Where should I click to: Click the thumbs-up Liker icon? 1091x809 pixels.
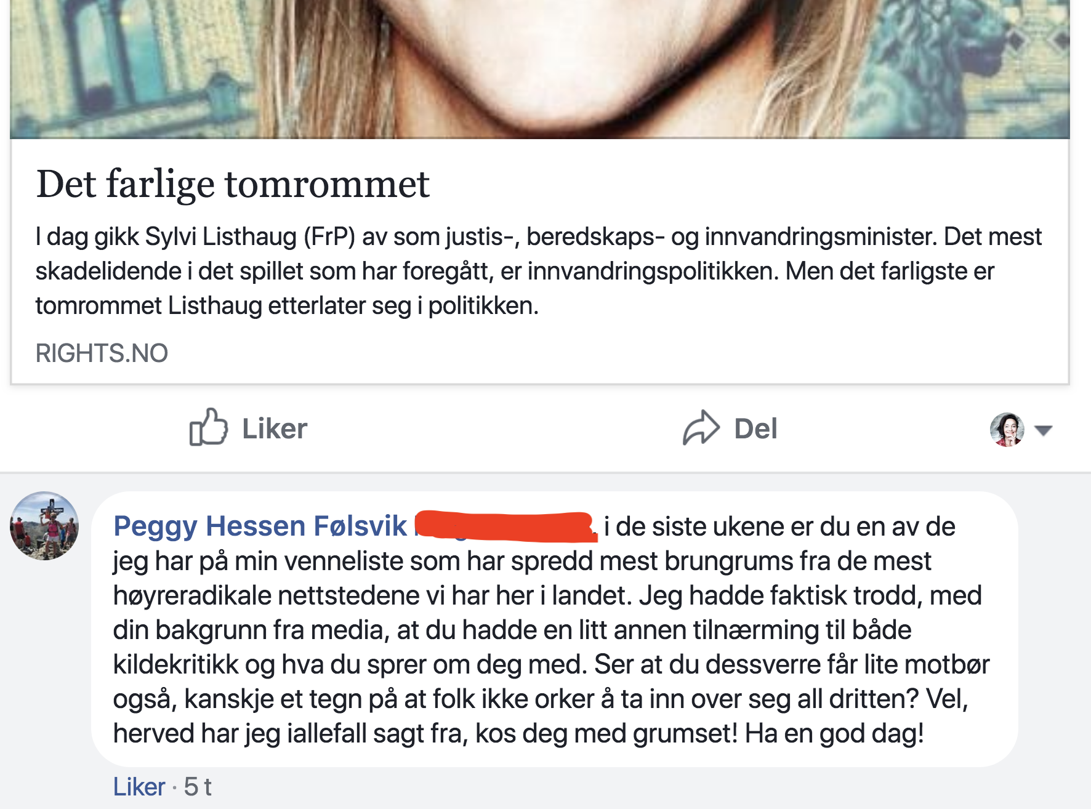coord(208,427)
